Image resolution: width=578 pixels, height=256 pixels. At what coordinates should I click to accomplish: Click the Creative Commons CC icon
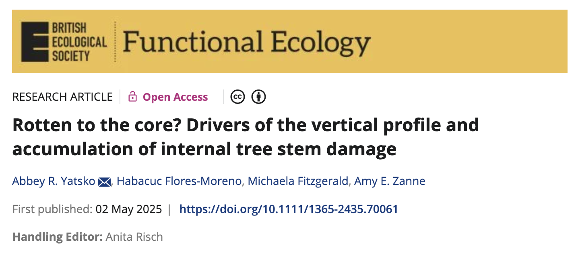click(238, 97)
